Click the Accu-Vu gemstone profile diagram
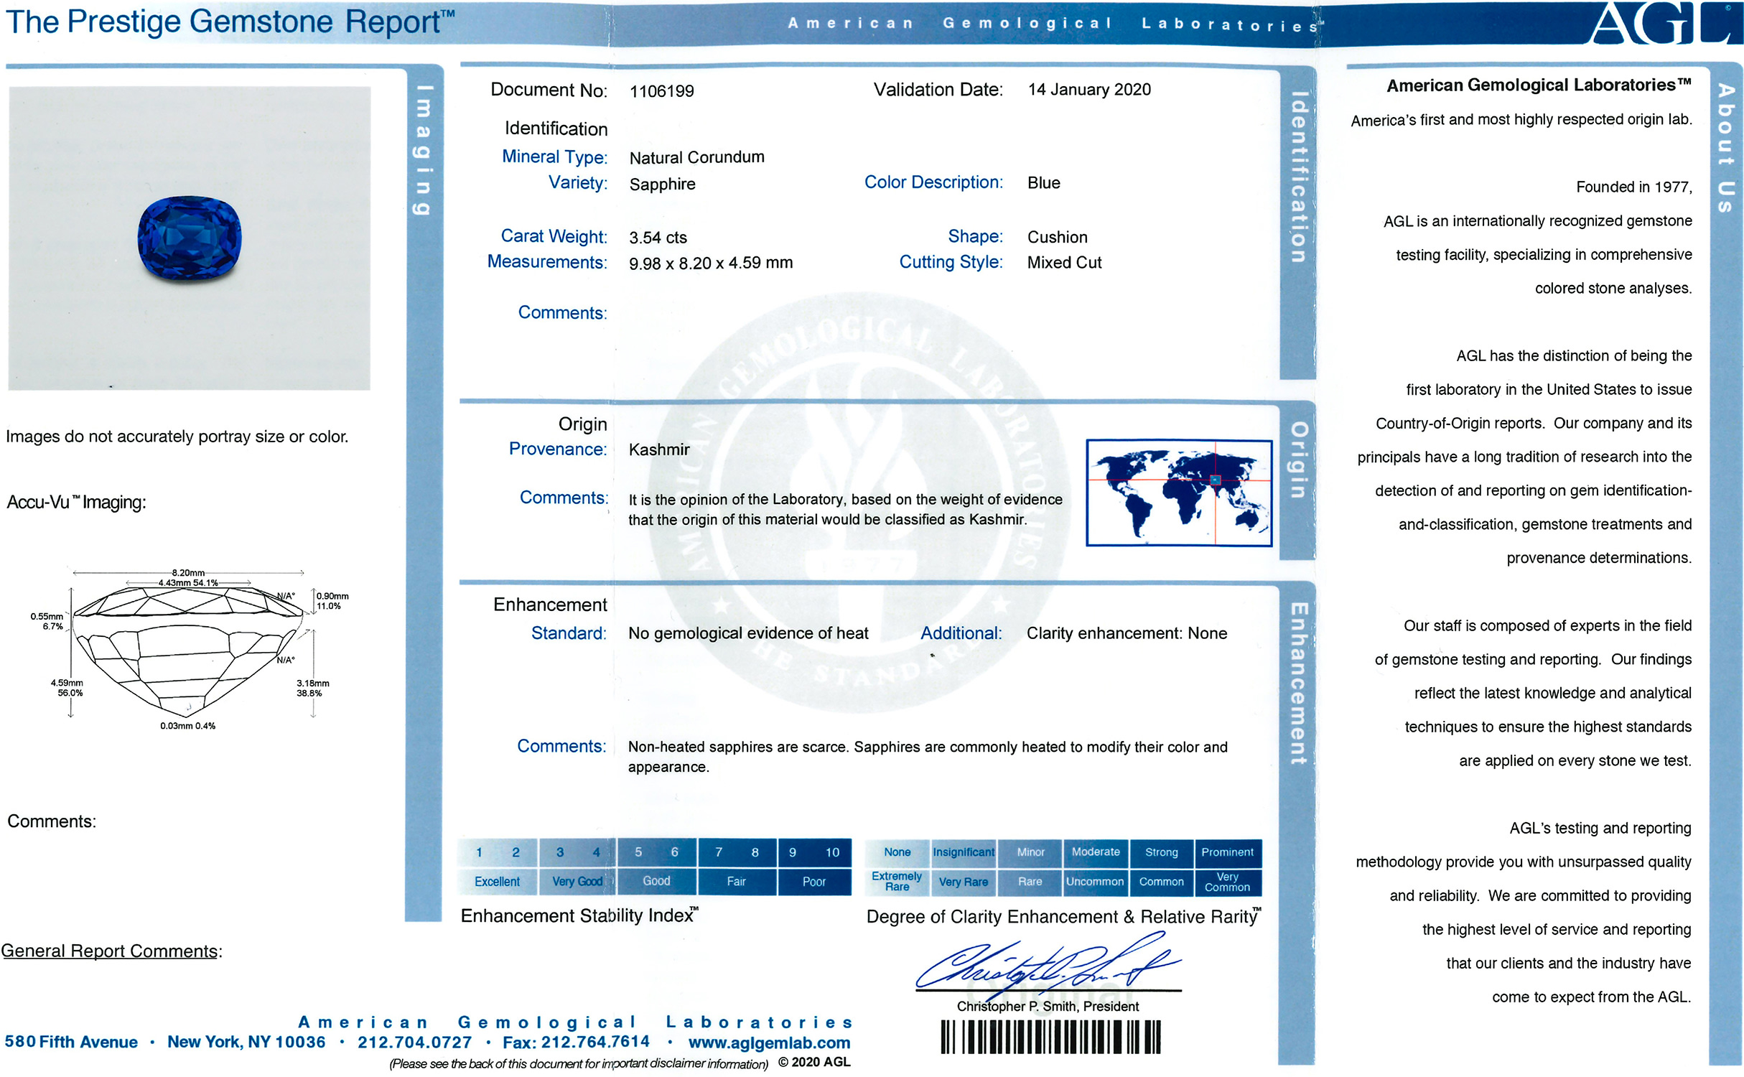1744x1077 pixels. point(188,650)
